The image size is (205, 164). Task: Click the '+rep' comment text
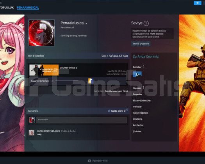[39, 134]
